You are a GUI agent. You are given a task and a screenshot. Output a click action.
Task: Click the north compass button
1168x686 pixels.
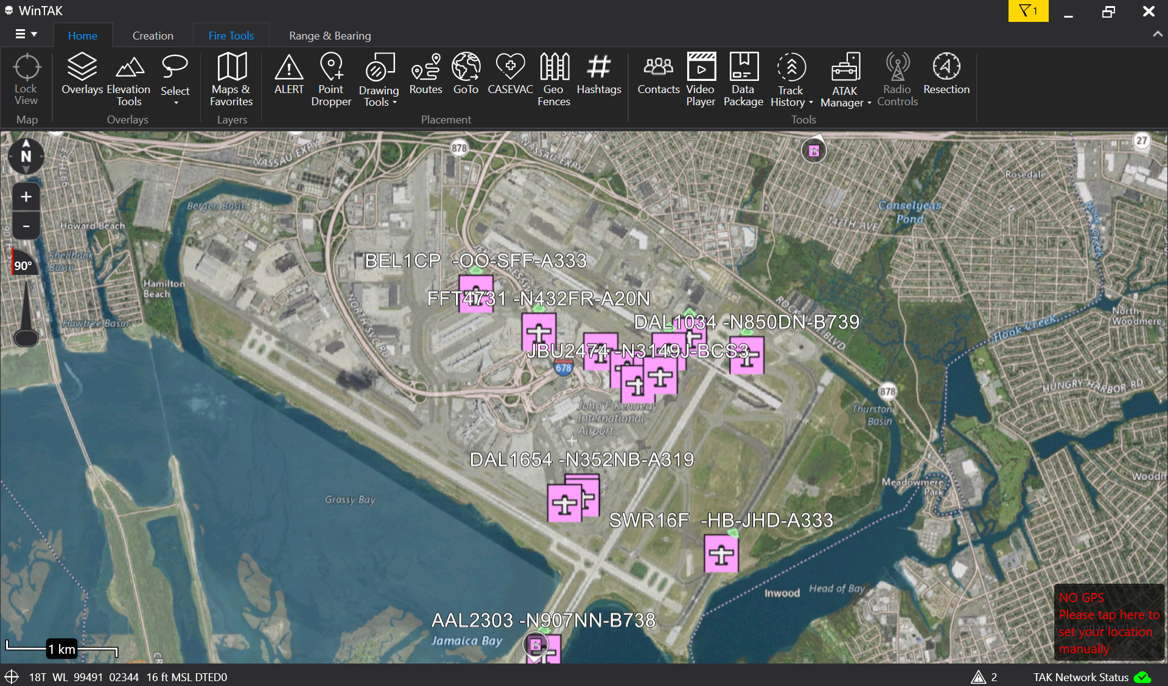pyautogui.click(x=26, y=156)
